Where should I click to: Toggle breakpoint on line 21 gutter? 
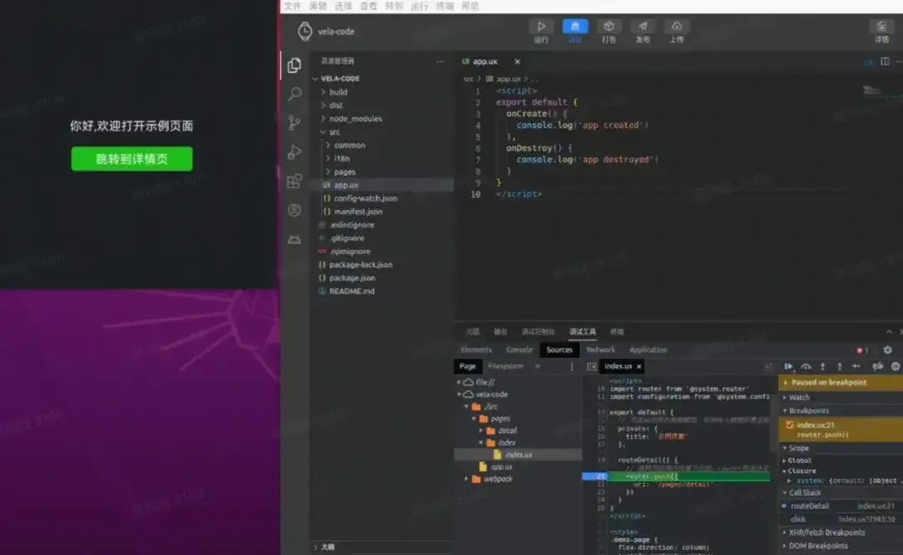[x=595, y=476]
